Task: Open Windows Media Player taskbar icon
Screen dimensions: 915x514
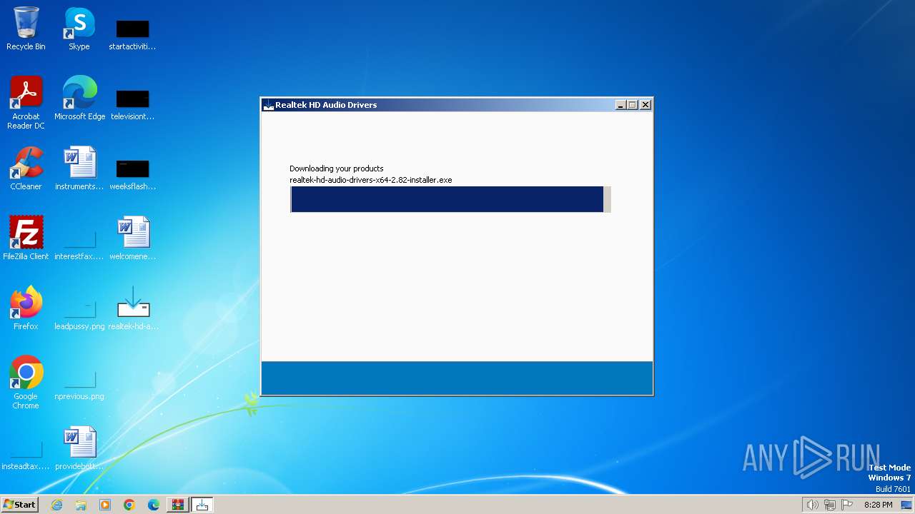Action: pyautogui.click(x=105, y=505)
